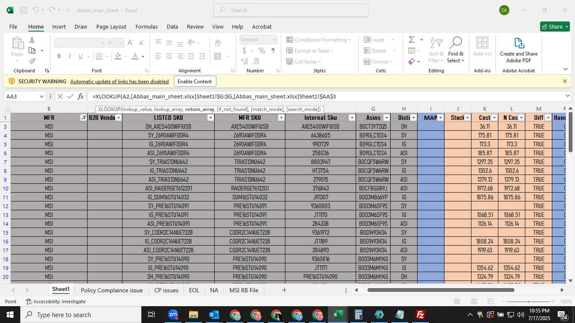Toggle Merge & Center button

point(218,56)
